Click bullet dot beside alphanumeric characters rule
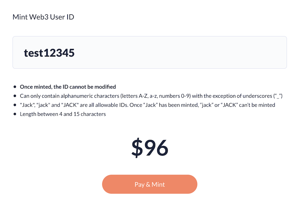This screenshot has height=206, width=299. (x=15, y=96)
